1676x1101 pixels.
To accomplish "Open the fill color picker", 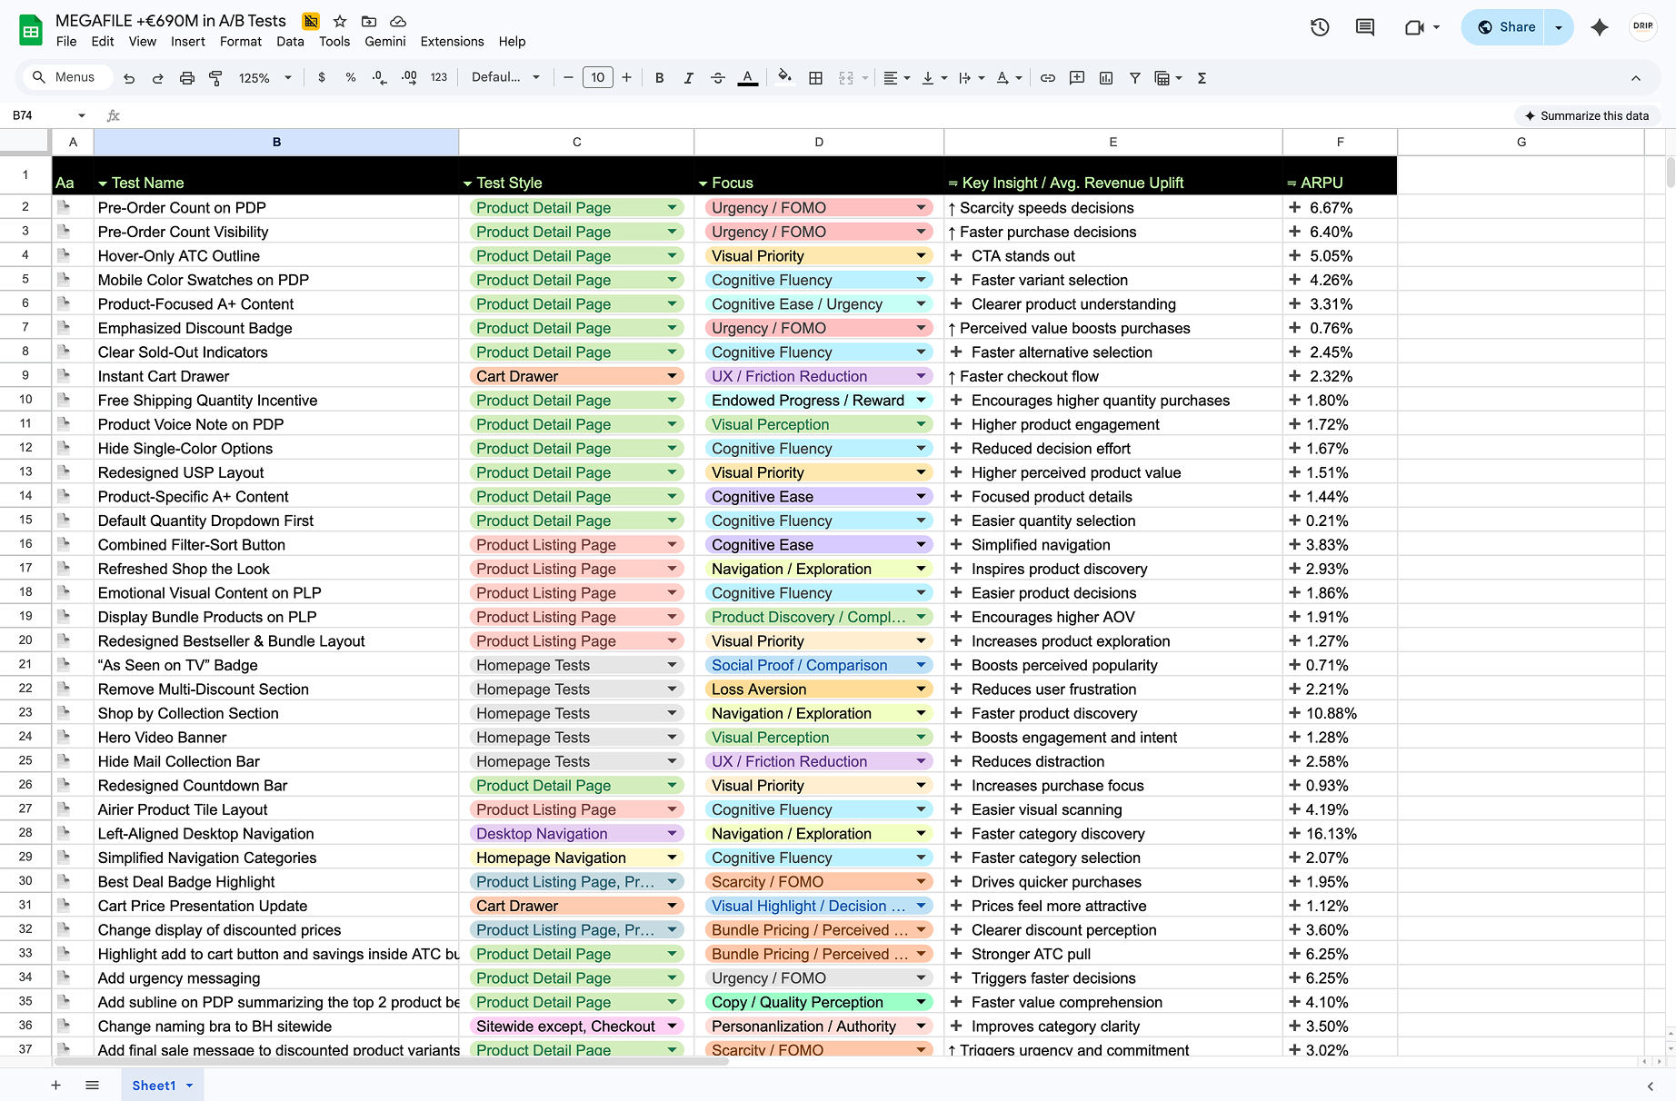I will click(784, 78).
